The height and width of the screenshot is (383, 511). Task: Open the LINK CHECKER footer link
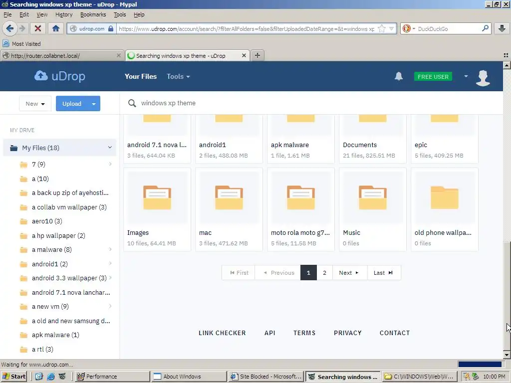[222, 333]
